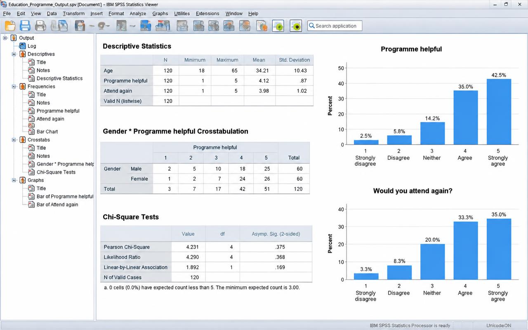The height and width of the screenshot is (330, 528).
Task: Click the chi-square footnote about expected counts
Action: (x=202, y=288)
